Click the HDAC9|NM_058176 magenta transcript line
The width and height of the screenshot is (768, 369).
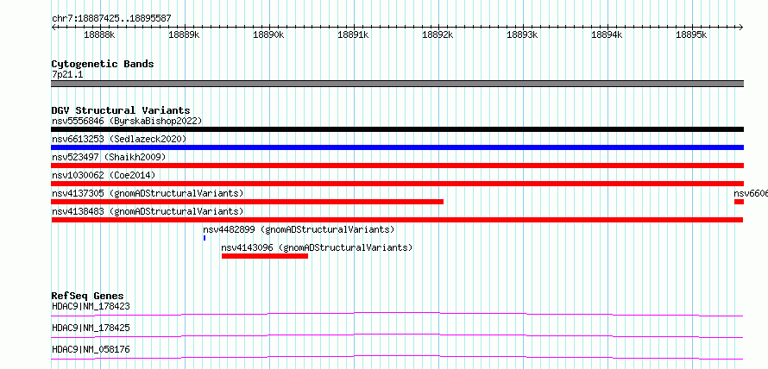[397, 357]
